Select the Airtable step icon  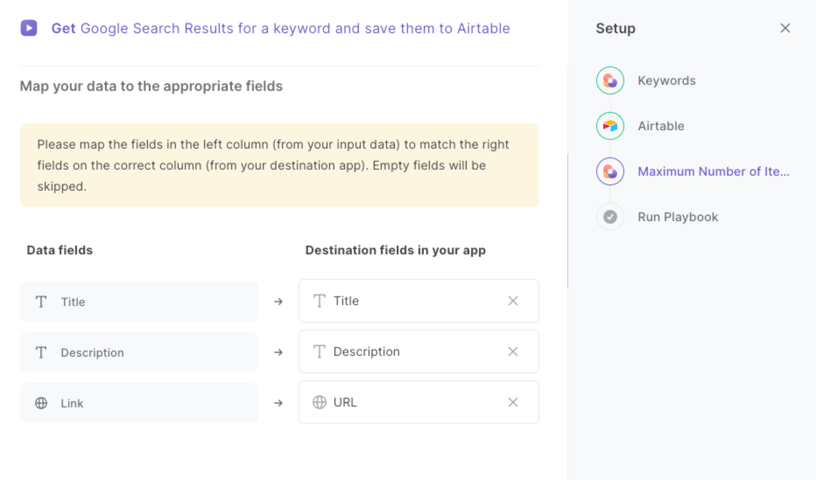[x=610, y=126]
